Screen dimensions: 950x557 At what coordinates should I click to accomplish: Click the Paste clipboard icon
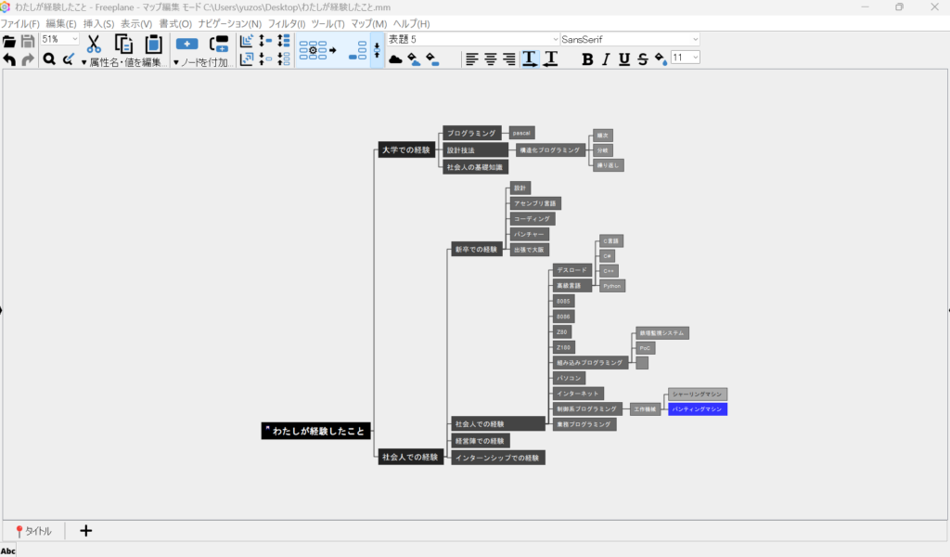coord(154,43)
